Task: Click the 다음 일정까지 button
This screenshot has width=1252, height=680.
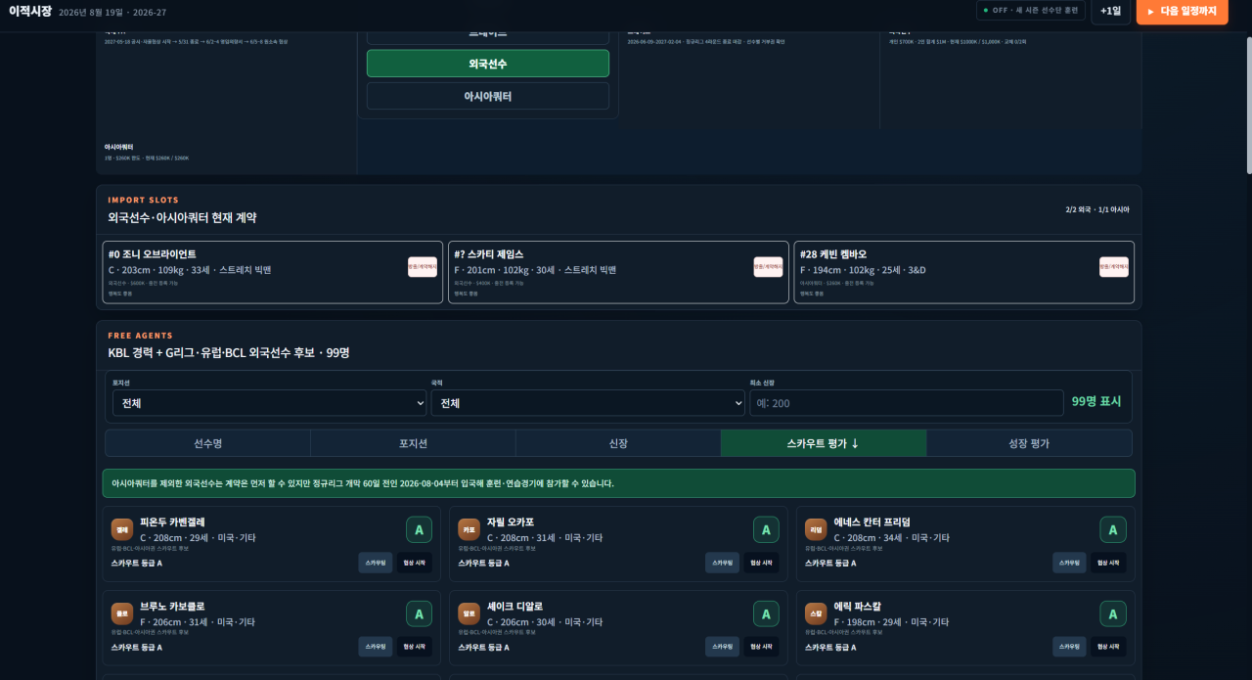Action: [1182, 11]
